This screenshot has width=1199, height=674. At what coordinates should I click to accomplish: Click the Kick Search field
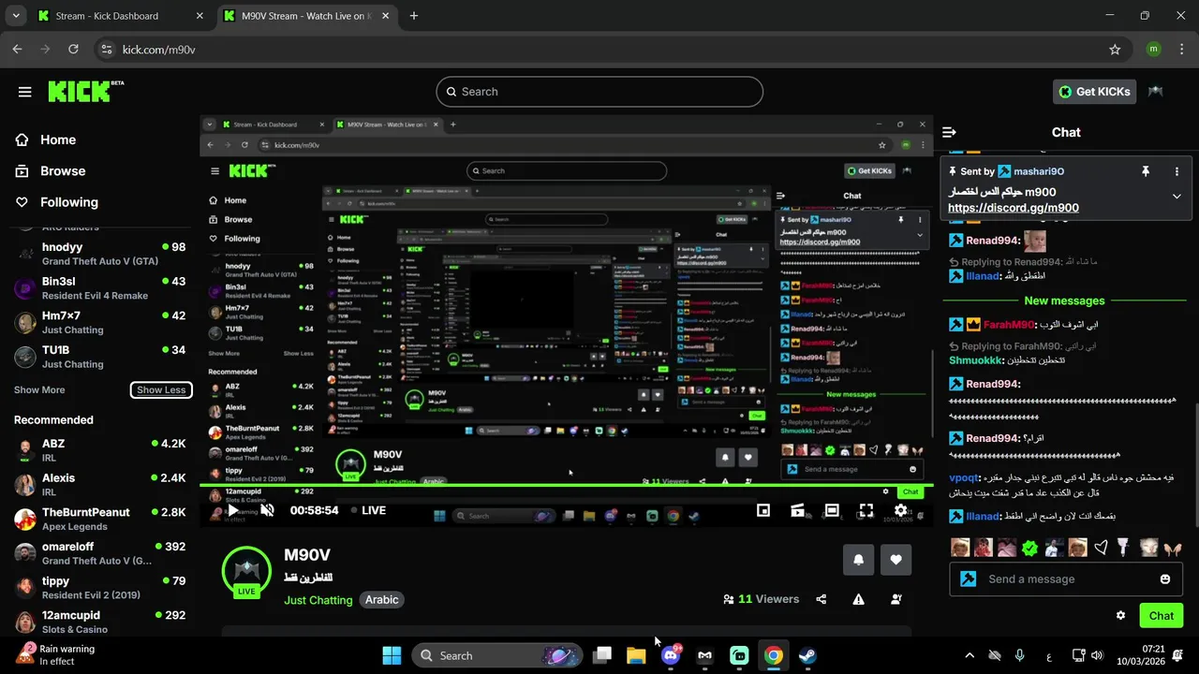tap(599, 92)
